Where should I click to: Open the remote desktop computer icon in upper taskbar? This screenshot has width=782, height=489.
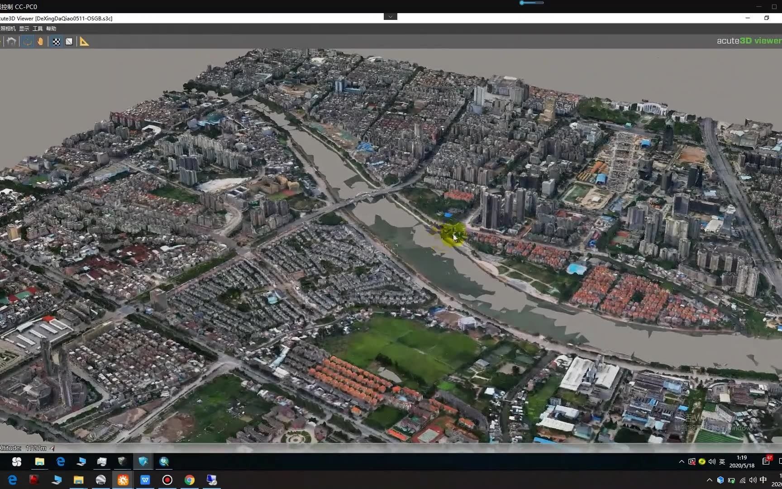[81, 461]
